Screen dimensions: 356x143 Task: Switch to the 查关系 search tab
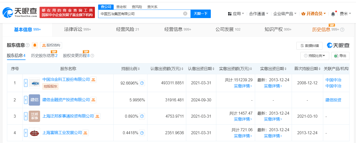(x=152, y=7)
